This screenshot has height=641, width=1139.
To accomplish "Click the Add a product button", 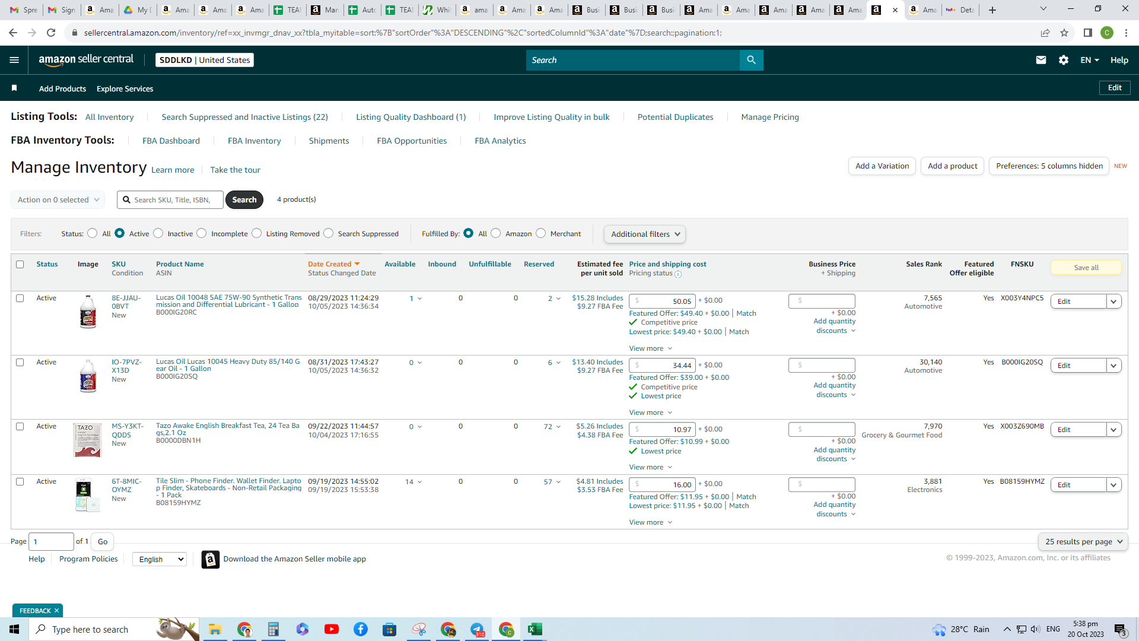I will click(953, 166).
